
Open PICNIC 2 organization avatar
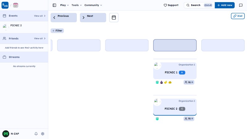(x=157, y=102)
